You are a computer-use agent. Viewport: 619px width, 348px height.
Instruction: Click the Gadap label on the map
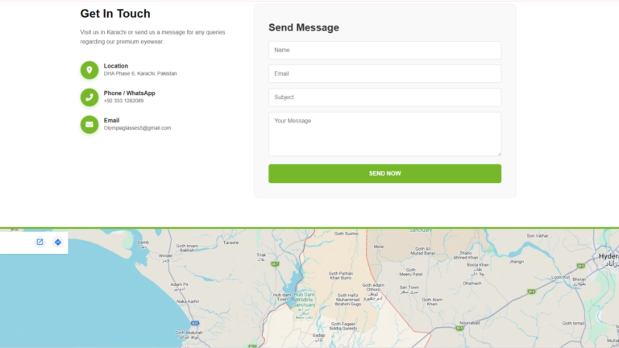pyautogui.click(x=318, y=335)
